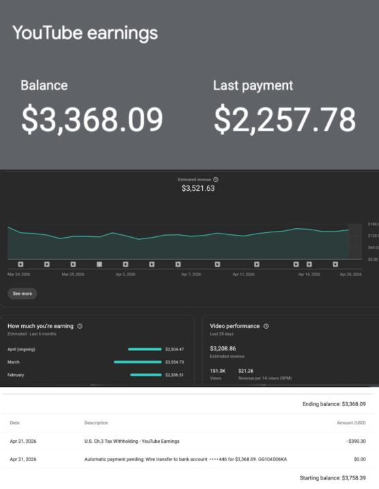Screen dimensions: 379x489
Task: Click the $2,336.51 February earnings value
Action: click(174, 375)
